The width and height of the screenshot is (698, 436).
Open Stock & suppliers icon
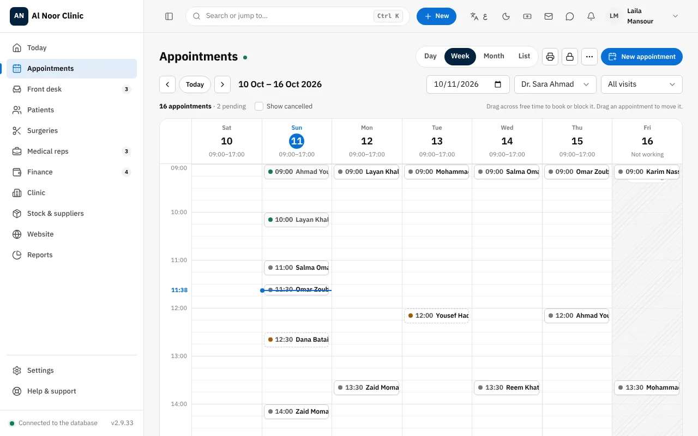(17, 214)
